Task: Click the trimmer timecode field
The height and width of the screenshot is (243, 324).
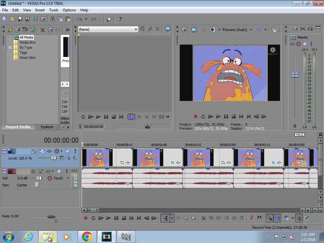Action: pyautogui.click(x=94, y=127)
